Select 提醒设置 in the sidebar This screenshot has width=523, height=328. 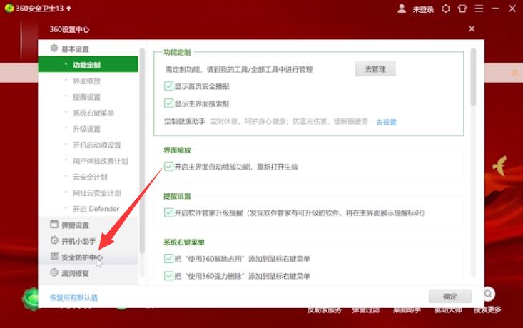tap(88, 97)
